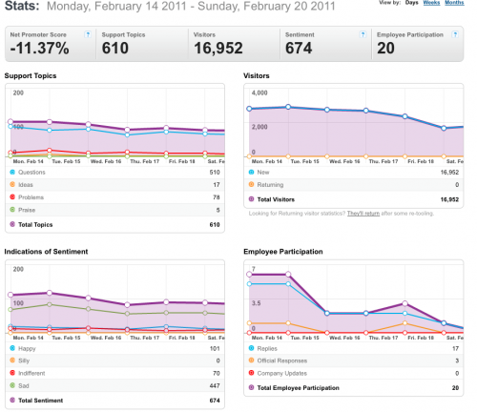
Task: Click Tue. Feb 15 total topics data point
Action: click(x=50, y=122)
